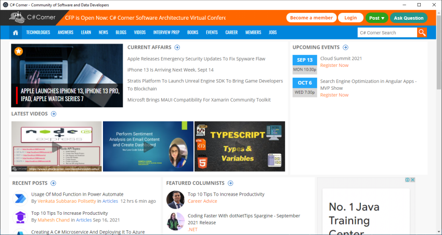
Task: Click Power Automate icon beside Mod Function post
Action: pyautogui.click(x=20, y=198)
